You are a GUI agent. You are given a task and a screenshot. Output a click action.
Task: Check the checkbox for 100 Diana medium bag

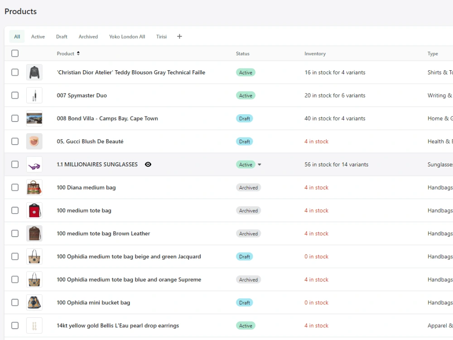click(x=15, y=187)
